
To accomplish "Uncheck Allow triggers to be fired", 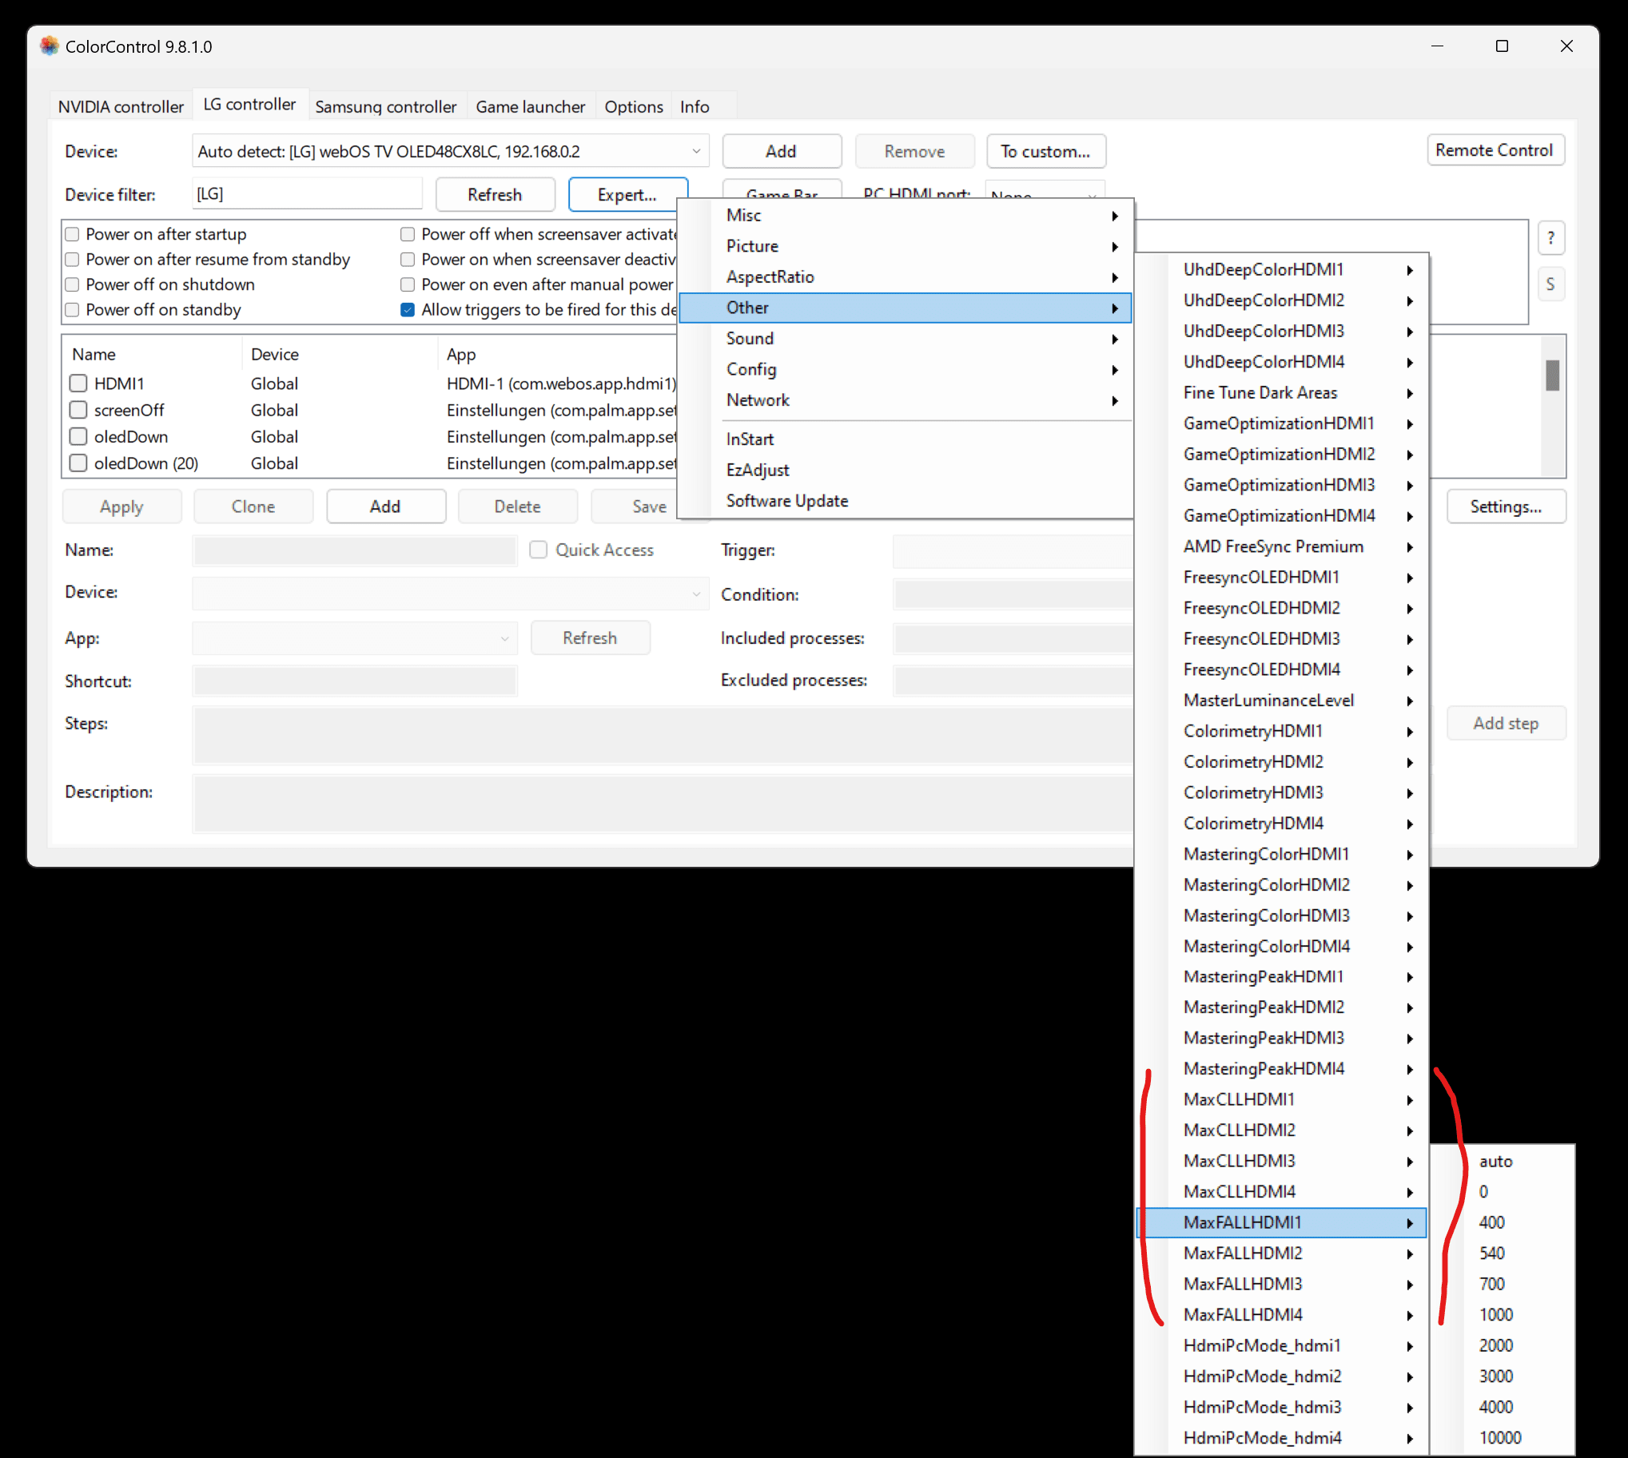I will point(408,310).
